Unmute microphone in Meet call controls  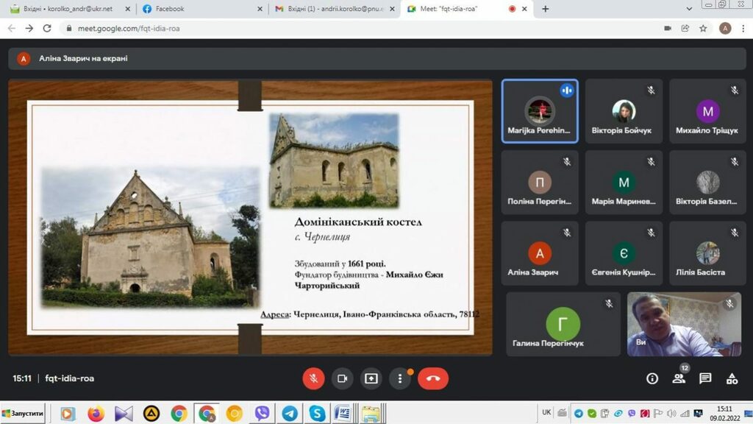click(313, 378)
